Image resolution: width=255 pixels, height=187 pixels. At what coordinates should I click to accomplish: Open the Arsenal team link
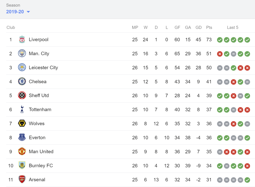[37, 180]
